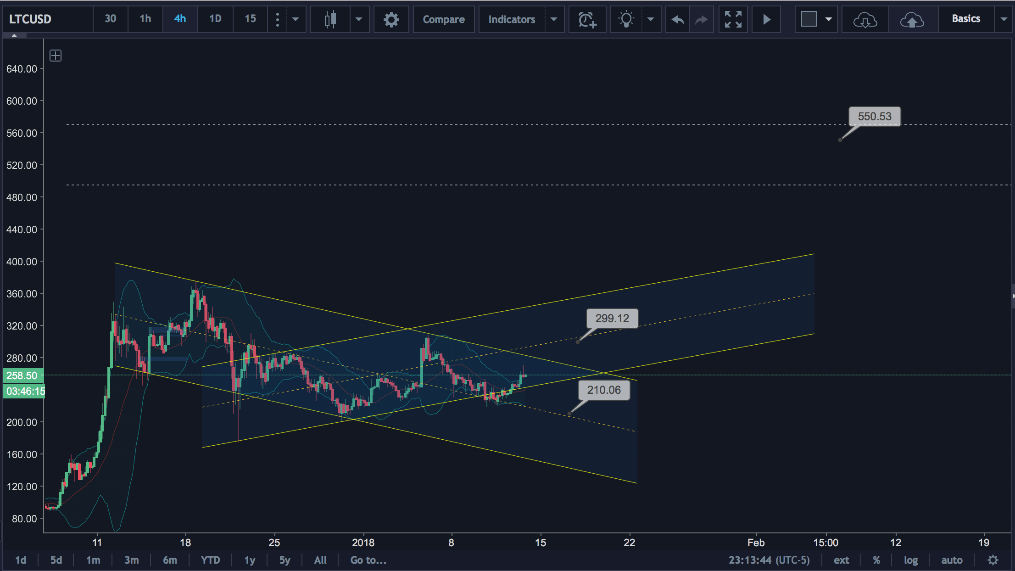The width and height of the screenshot is (1015, 571).
Task: Expand the legend plus icon
Action: tap(56, 56)
